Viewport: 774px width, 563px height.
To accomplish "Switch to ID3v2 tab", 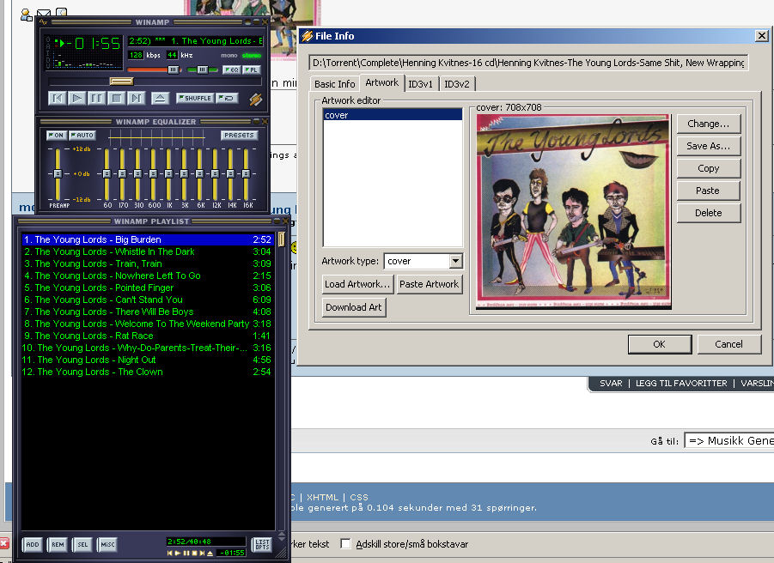I will point(457,84).
